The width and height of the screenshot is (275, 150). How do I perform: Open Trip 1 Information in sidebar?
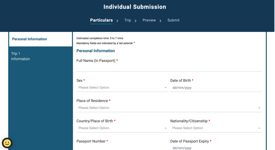coord(20,56)
